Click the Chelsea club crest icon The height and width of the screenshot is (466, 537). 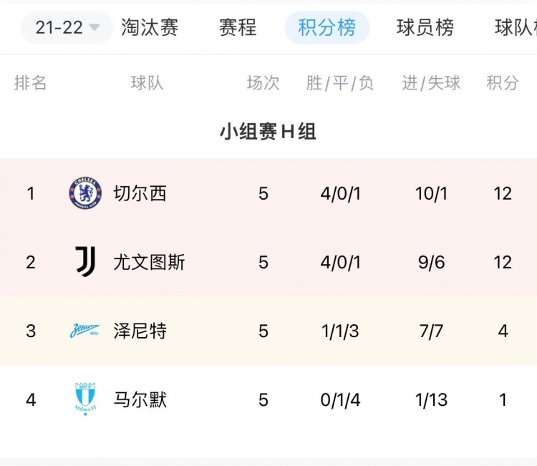[x=85, y=193]
